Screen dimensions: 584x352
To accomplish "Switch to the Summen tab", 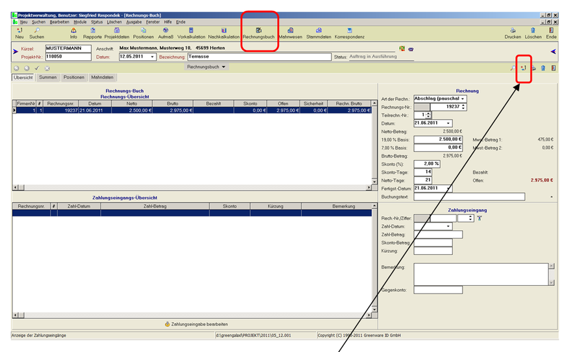I will point(47,77).
